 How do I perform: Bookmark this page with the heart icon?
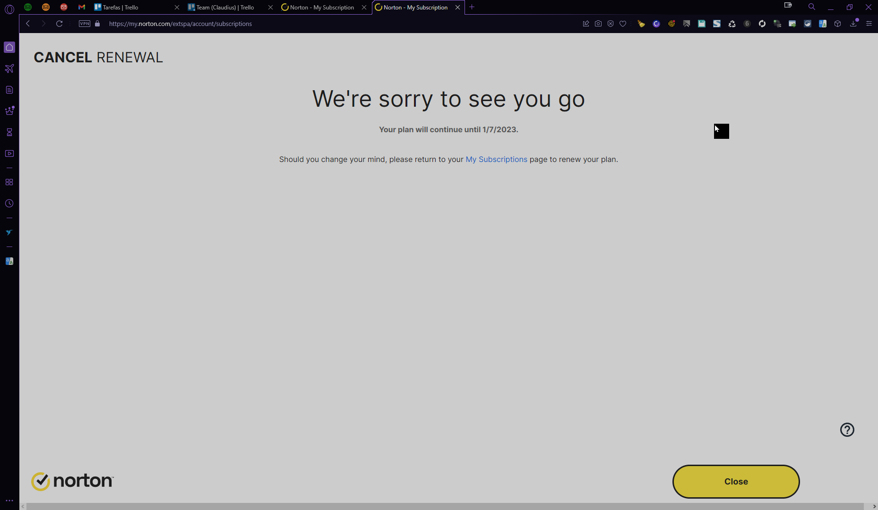click(x=623, y=24)
